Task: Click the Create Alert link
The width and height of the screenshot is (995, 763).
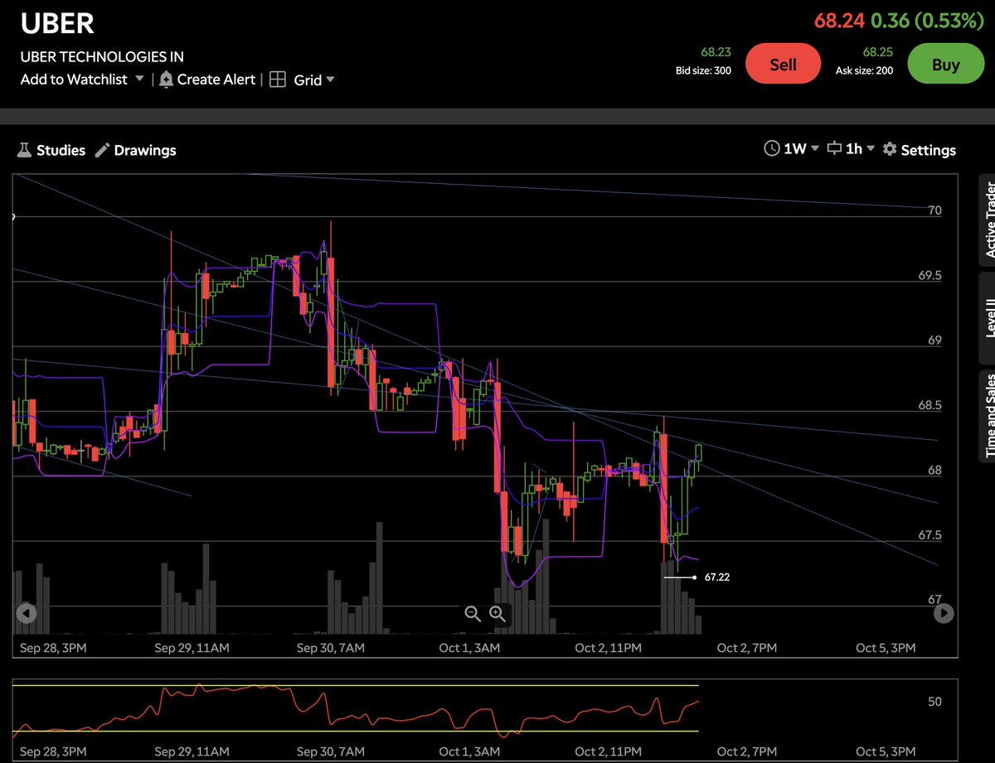Action: click(x=216, y=80)
